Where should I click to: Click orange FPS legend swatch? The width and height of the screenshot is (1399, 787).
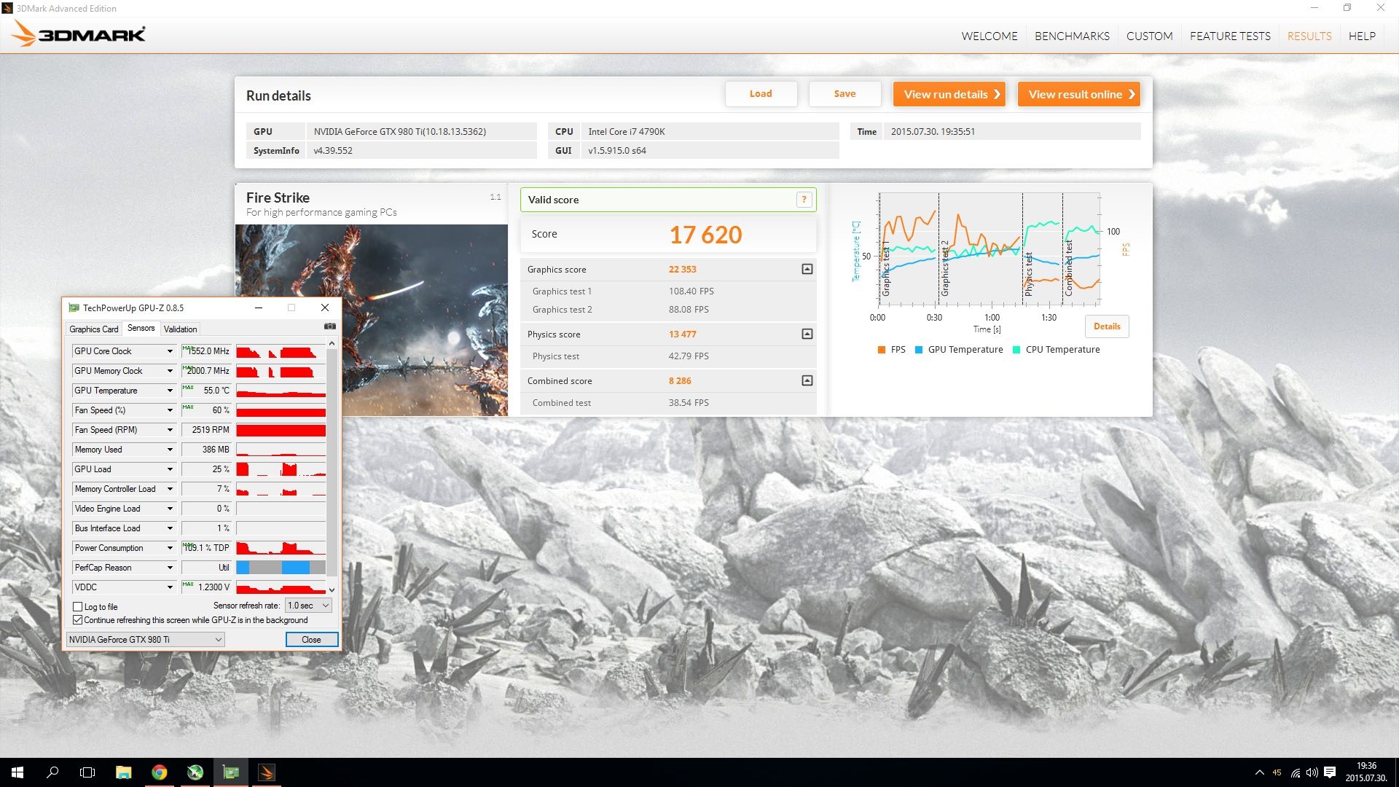pos(882,350)
